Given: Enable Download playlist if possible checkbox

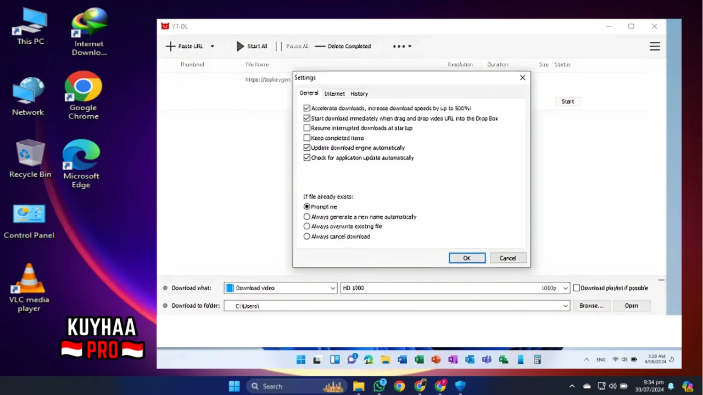Looking at the screenshot, I should click(x=577, y=288).
